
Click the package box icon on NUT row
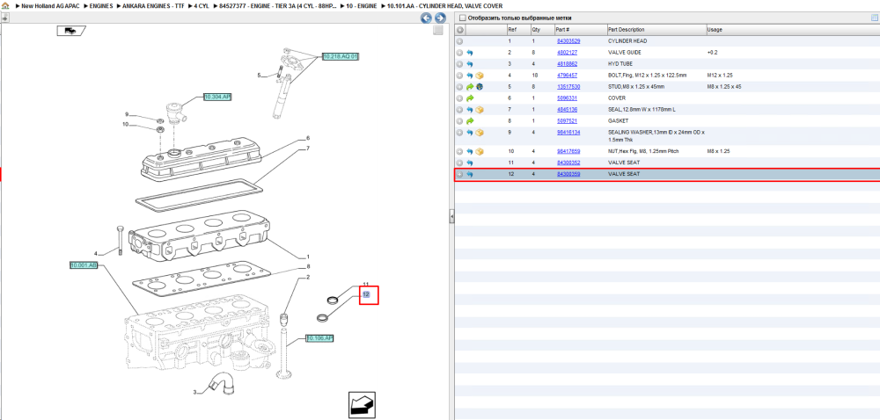pyautogui.click(x=480, y=152)
